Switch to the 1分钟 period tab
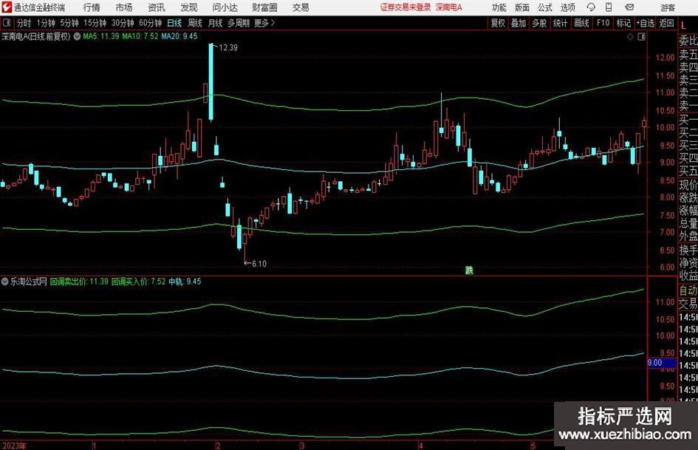 (x=45, y=23)
